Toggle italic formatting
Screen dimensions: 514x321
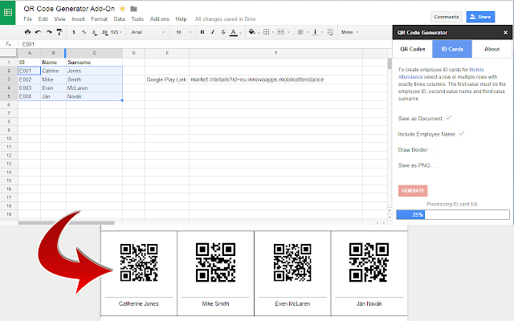click(x=213, y=32)
